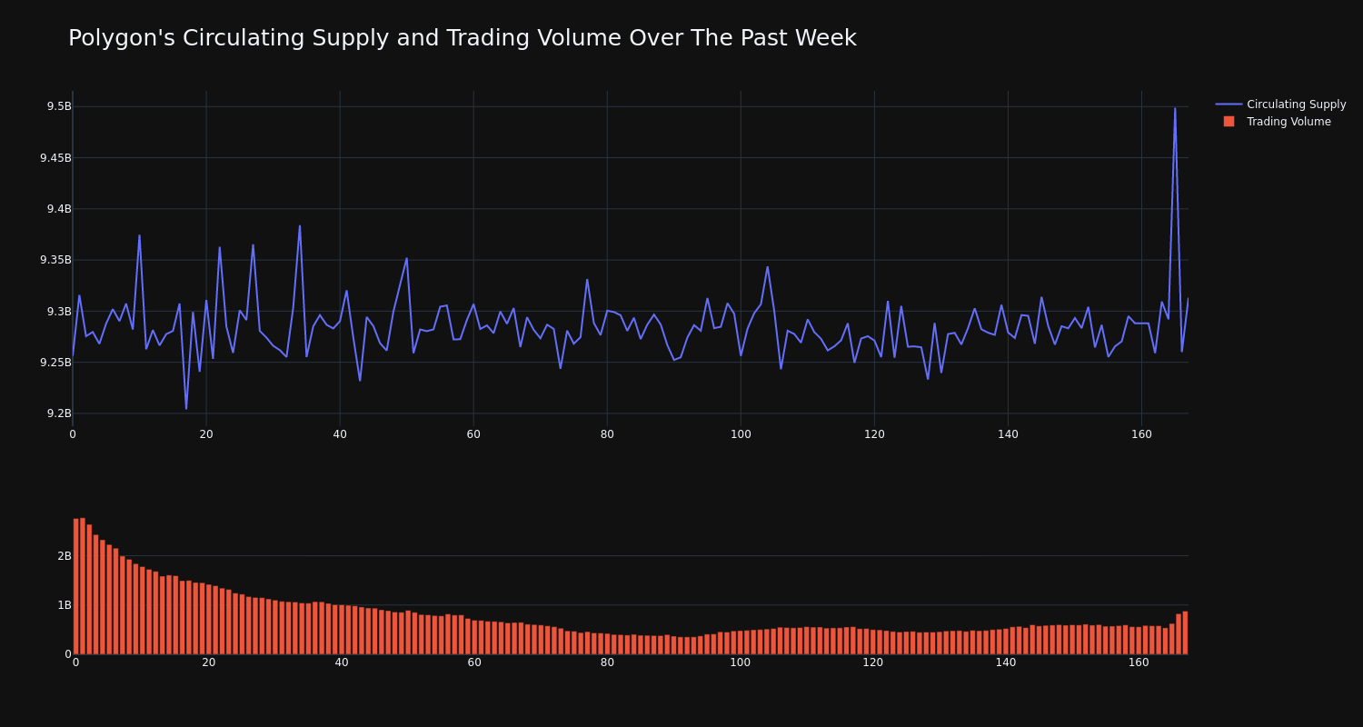Click x-axis tick 80 on volume chart
This screenshot has height=727, width=1363.
pyautogui.click(x=607, y=662)
